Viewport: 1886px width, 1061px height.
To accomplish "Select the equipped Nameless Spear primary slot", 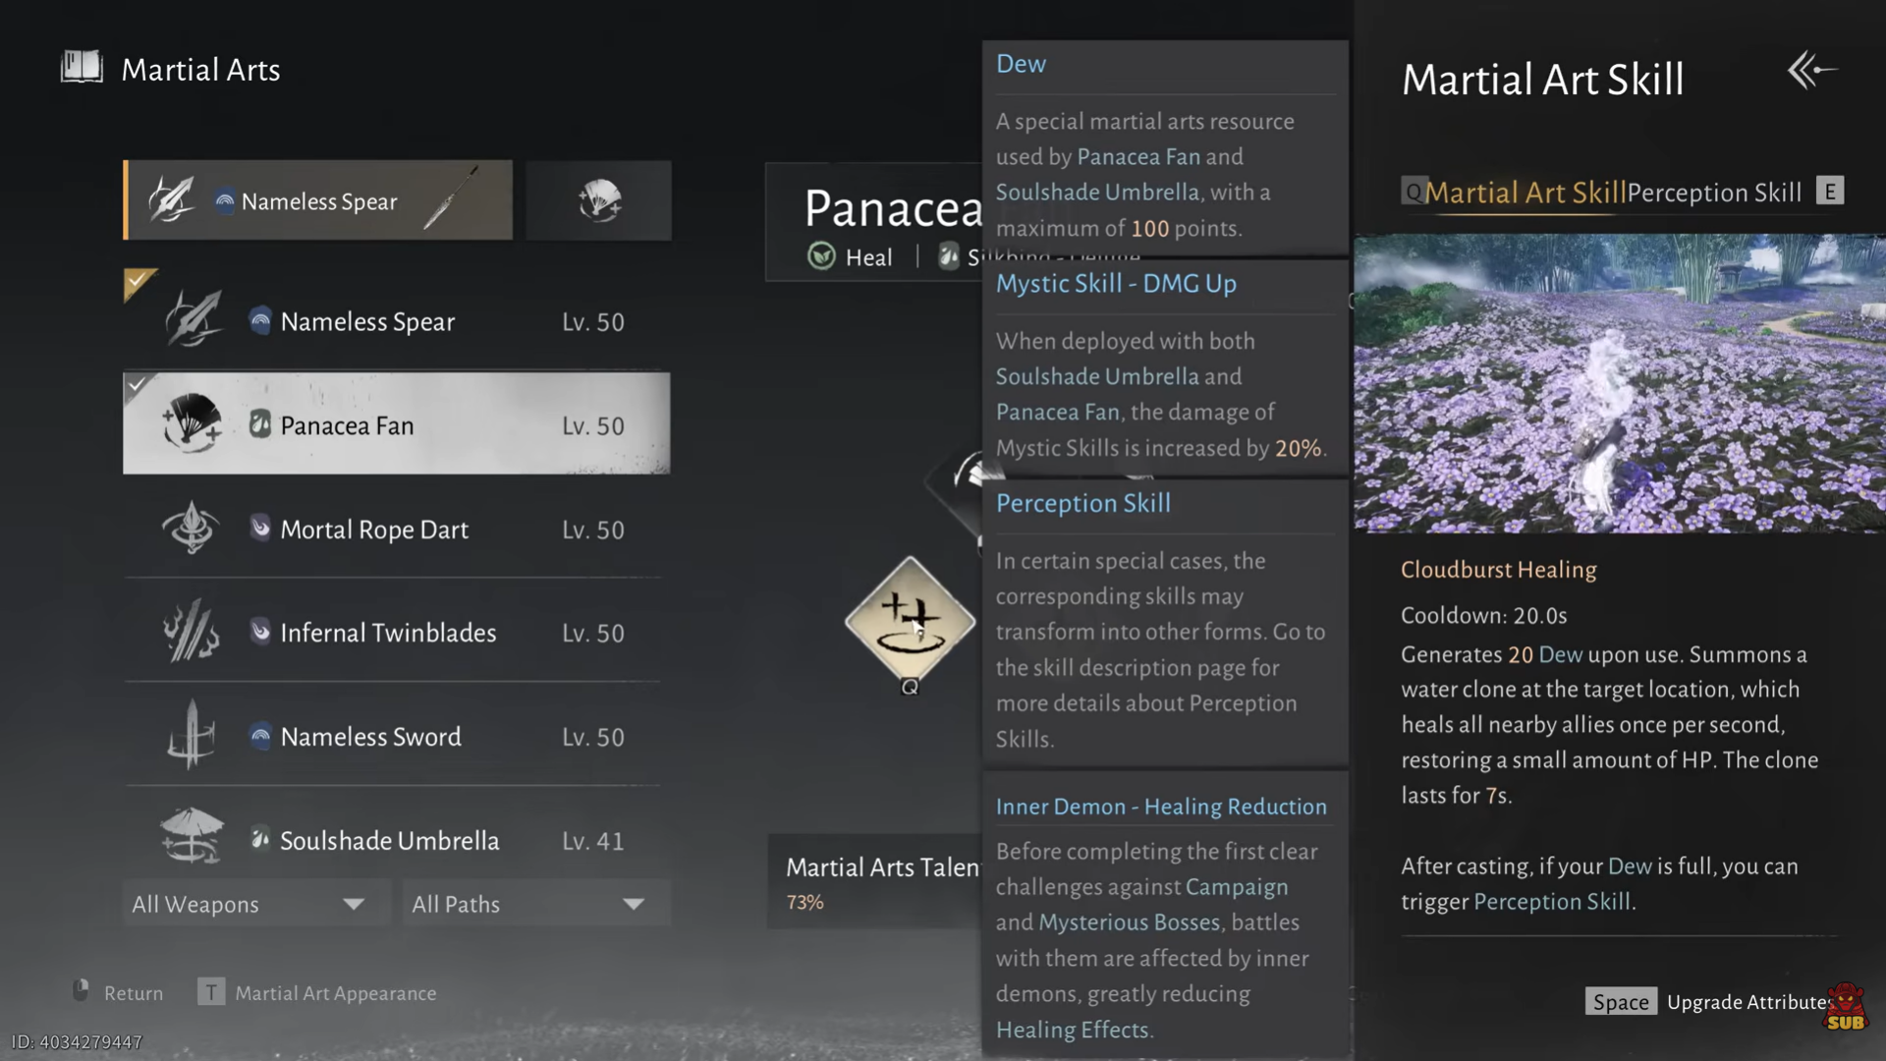I will click(318, 200).
